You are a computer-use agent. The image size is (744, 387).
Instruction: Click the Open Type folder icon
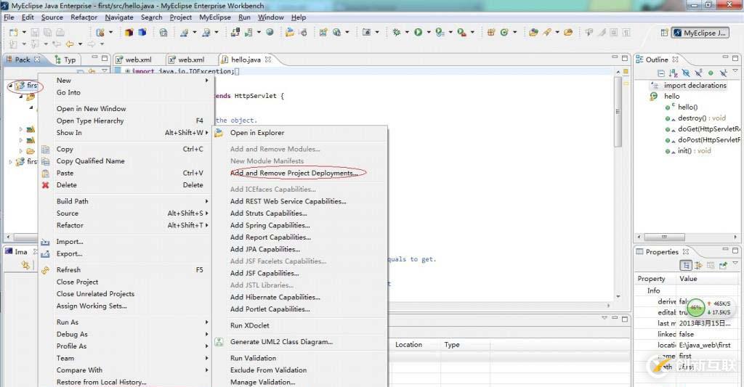click(533, 32)
